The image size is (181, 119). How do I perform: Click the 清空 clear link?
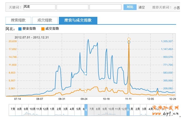click(x=142, y=7)
